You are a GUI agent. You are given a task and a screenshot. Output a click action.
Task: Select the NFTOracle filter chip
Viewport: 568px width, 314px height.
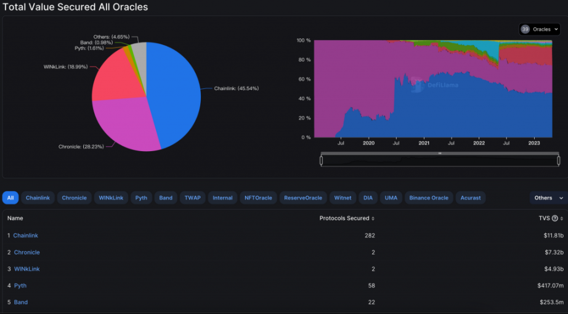click(258, 198)
